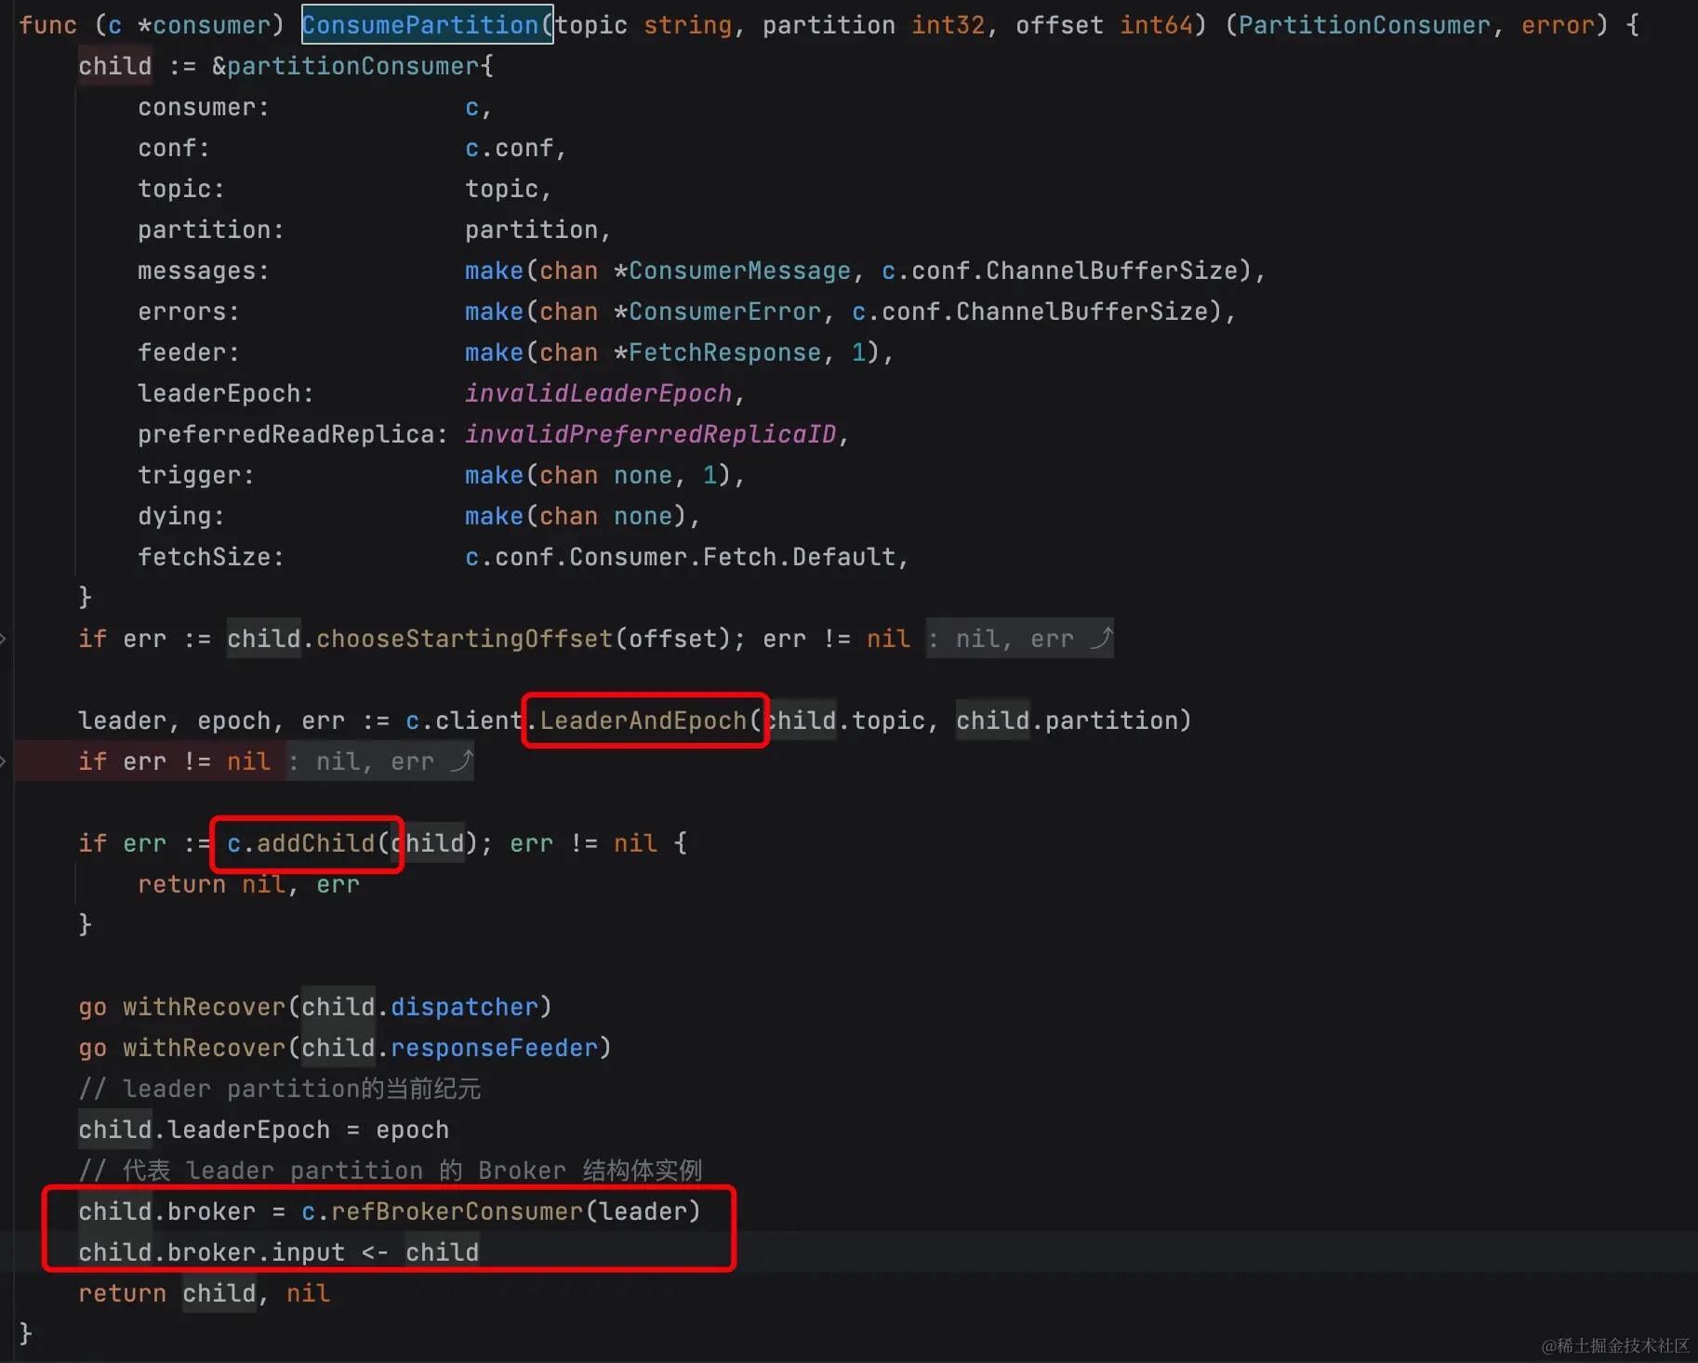1698x1363 pixels.
Task: Expand the folded ': nil, err' block after 'if err != nil'
Action: (380, 761)
